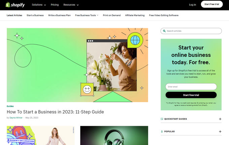Click the Log in link

pyautogui.click(x=193, y=5)
